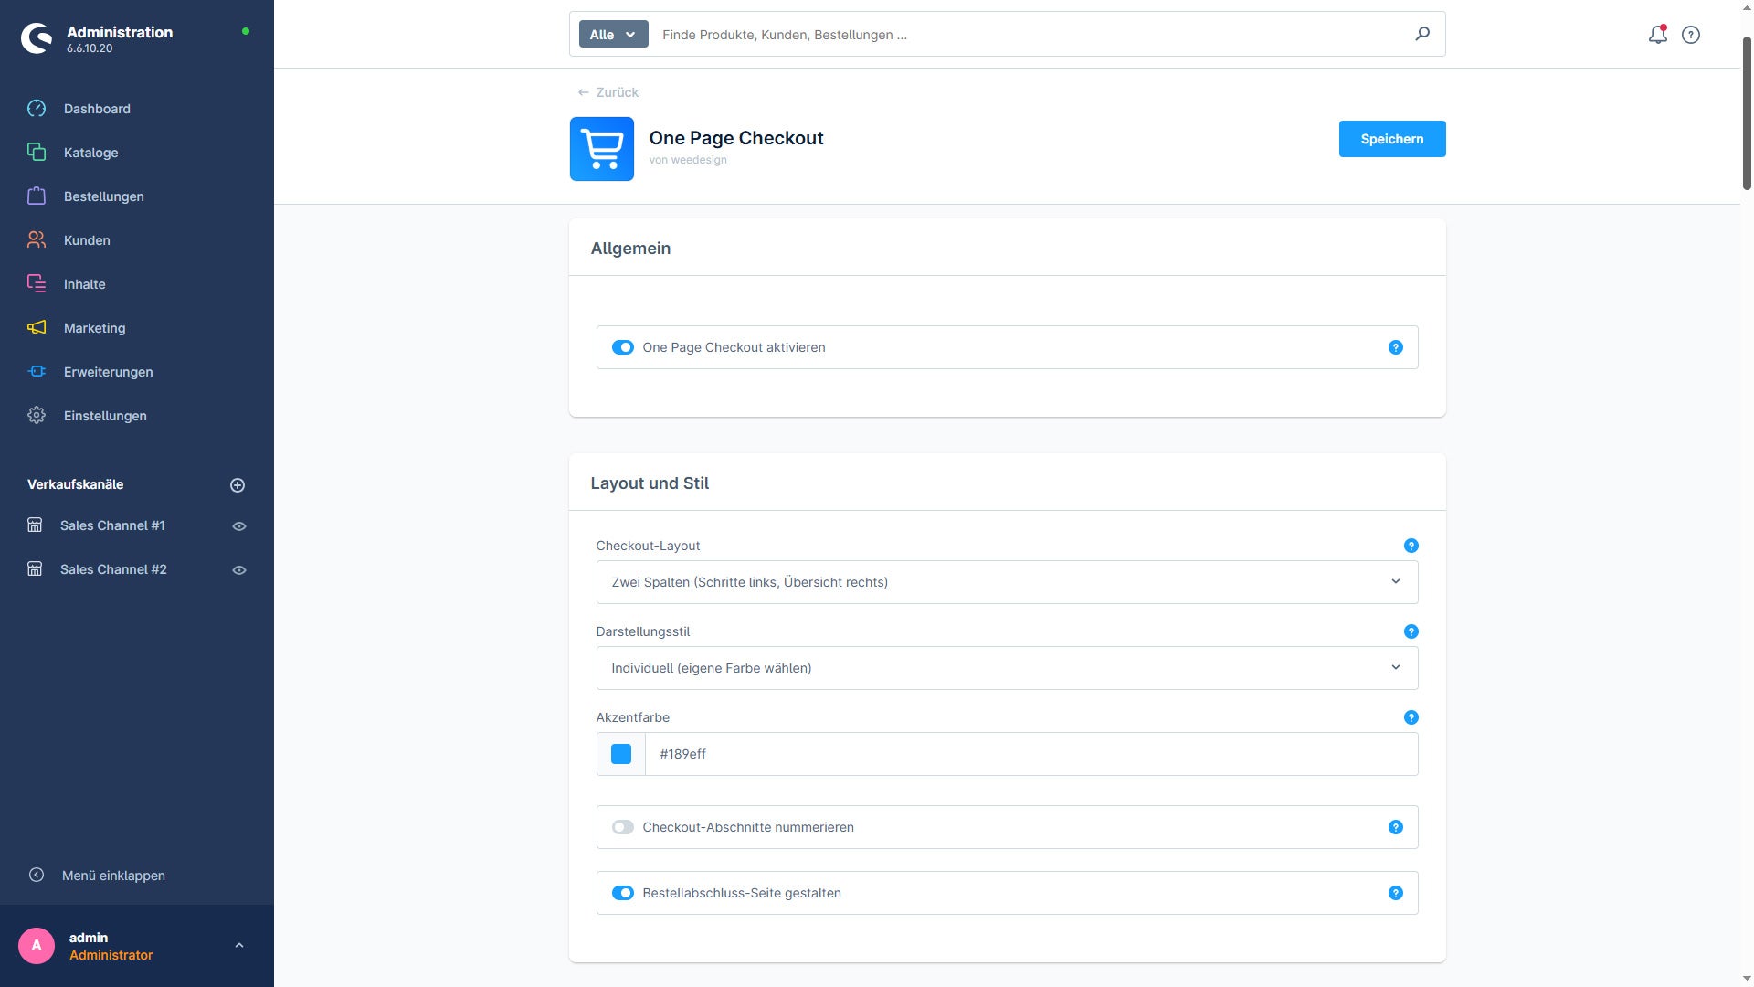Show help tooltip for Darstellungsstil

point(1411,631)
